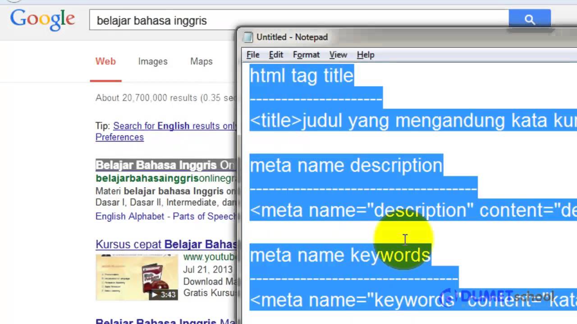Click the Jul 21, 2013 date text

(208, 270)
